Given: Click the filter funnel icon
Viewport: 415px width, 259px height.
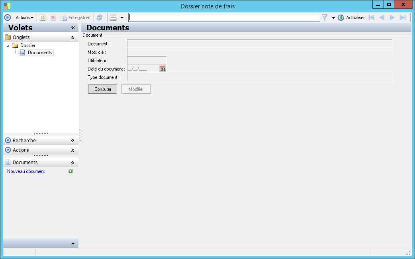Looking at the screenshot, I should click(325, 18).
